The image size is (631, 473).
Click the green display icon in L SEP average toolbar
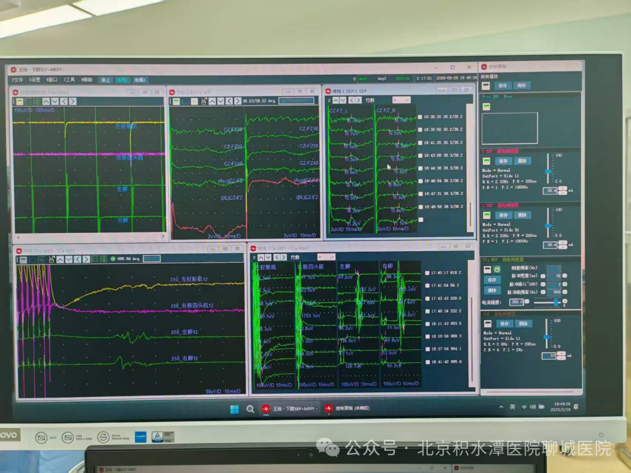(x=176, y=101)
